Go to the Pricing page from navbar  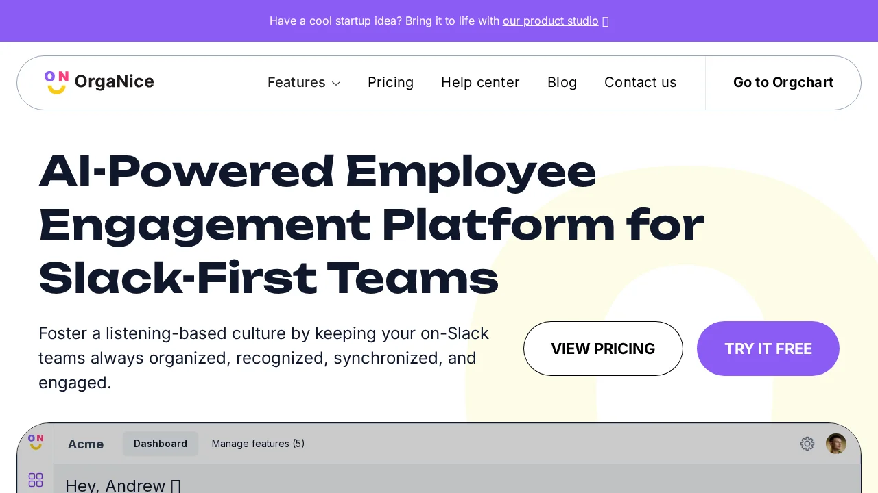click(390, 82)
